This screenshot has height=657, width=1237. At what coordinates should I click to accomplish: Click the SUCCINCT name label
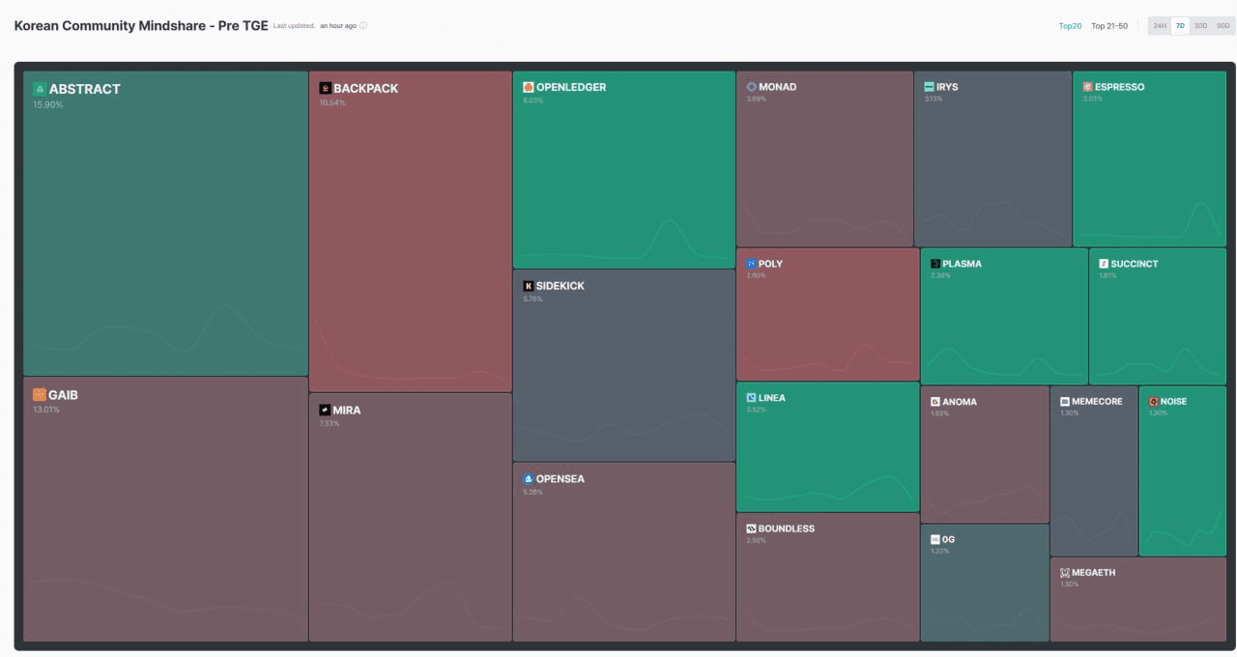pyautogui.click(x=1135, y=264)
